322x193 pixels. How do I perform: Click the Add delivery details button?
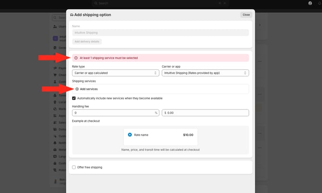pos(87,41)
